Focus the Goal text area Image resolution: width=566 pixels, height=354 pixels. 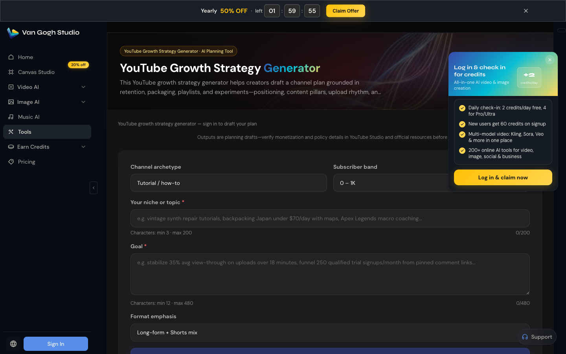[330, 274]
